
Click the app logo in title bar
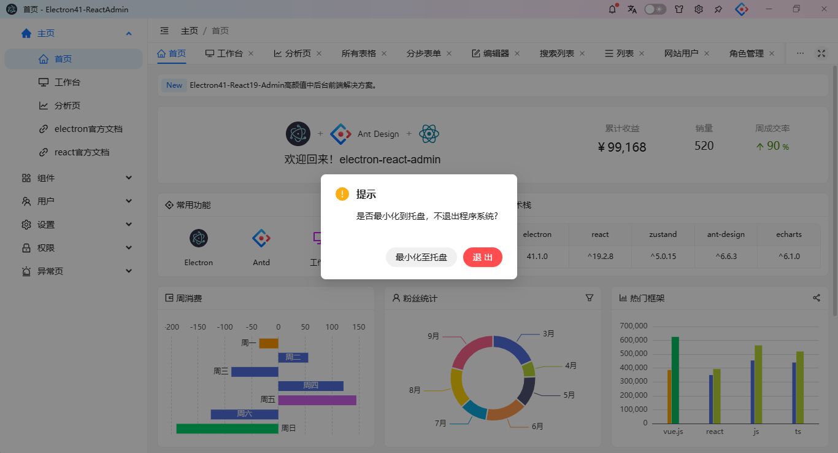point(12,9)
